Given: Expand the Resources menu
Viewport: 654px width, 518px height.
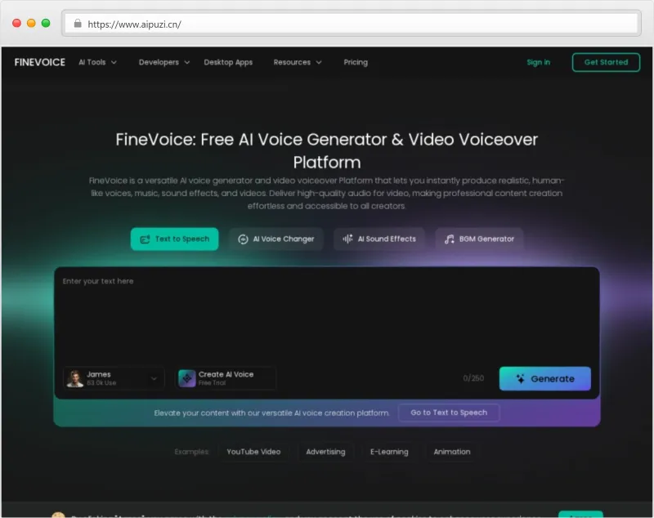Looking at the screenshot, I should (297, 62).
